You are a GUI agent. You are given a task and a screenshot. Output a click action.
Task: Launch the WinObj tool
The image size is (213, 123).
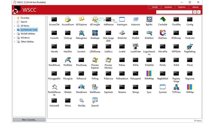81,101
